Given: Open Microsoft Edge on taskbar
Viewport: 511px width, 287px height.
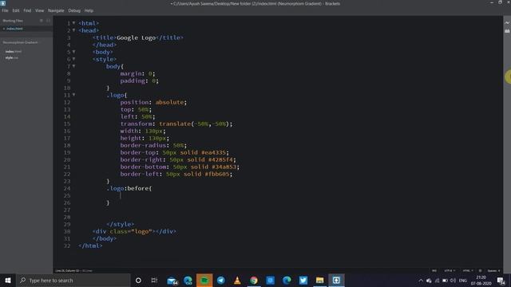Looking at the screenshot, I should click(287, 280).
